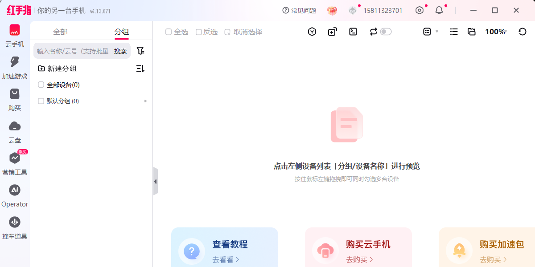Open 撞车道具 in the sidebar
Image resolution: width=535 pixels, height=267 pixels.
pos(15,228)
